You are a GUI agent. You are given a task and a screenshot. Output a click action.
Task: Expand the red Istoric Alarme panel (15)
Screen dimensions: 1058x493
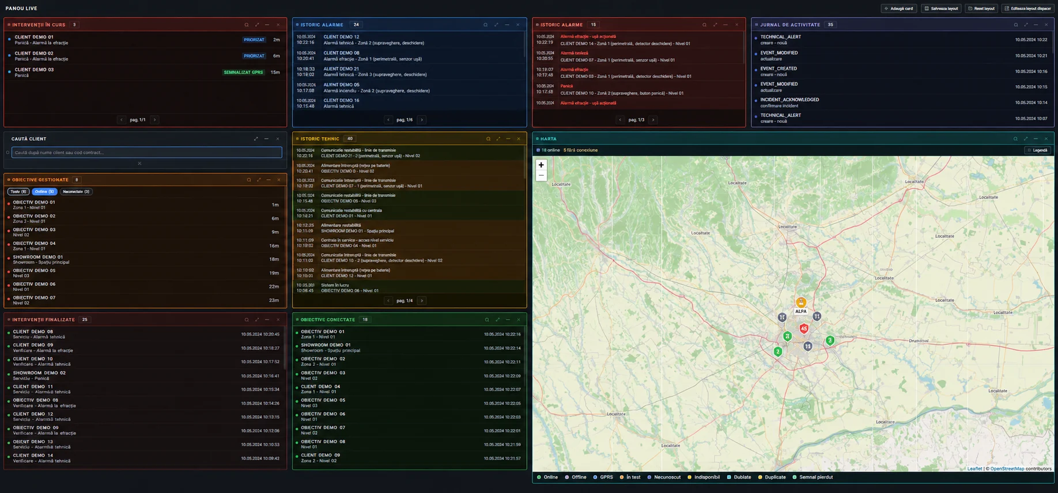pos(715,25)
